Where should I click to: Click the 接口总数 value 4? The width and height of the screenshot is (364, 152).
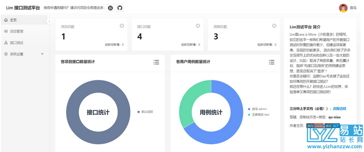(139, 37)
